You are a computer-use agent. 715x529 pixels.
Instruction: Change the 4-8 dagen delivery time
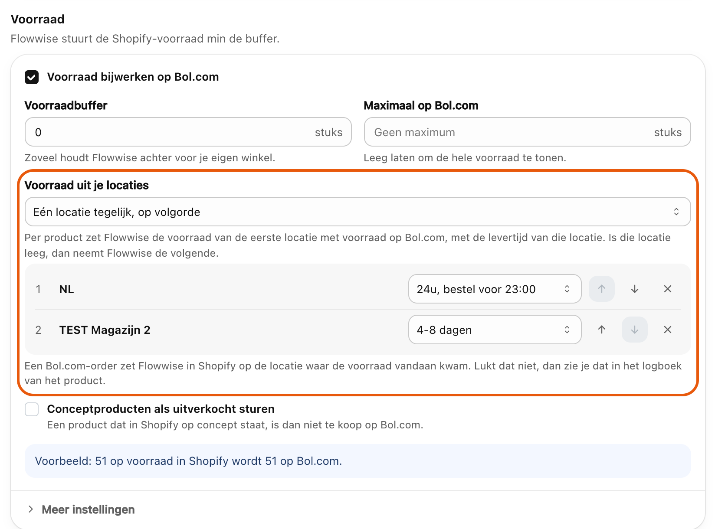495,330
